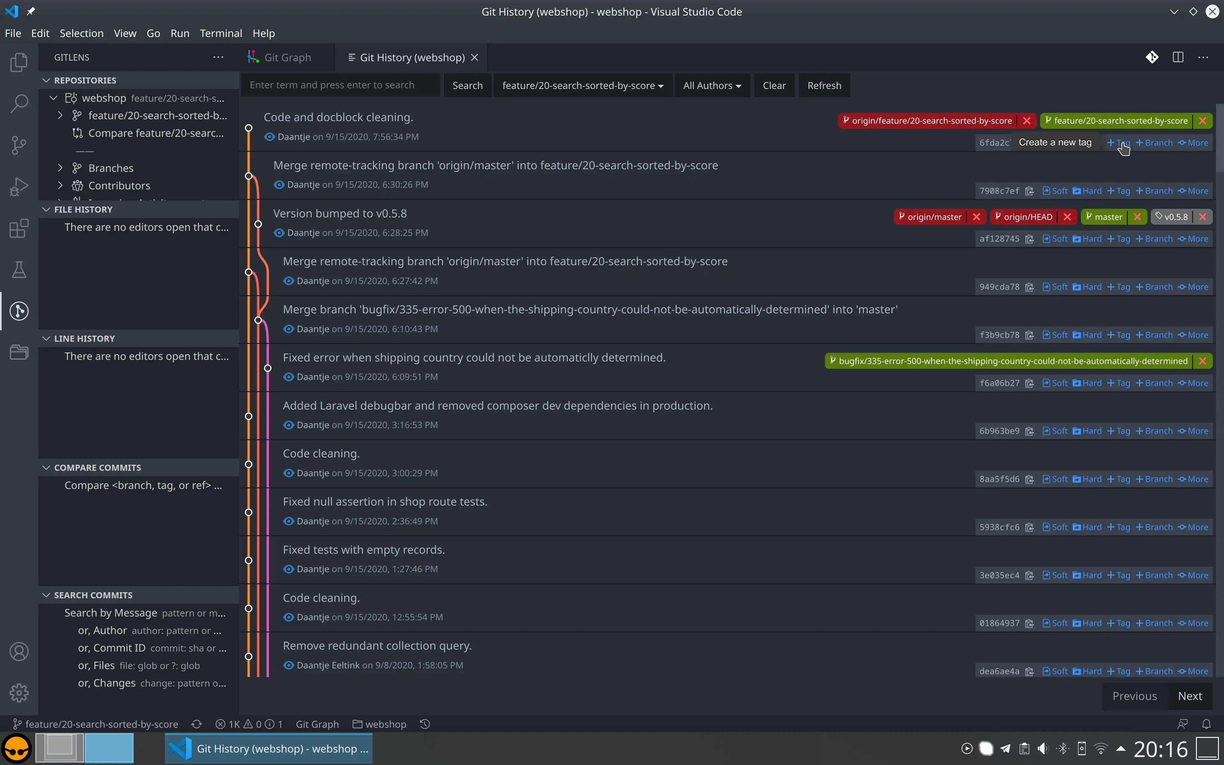Viewport: 1224px width, 765px height.
Task: Click the Git compare icon in editor toolbar
Action: pos(1152,57)
